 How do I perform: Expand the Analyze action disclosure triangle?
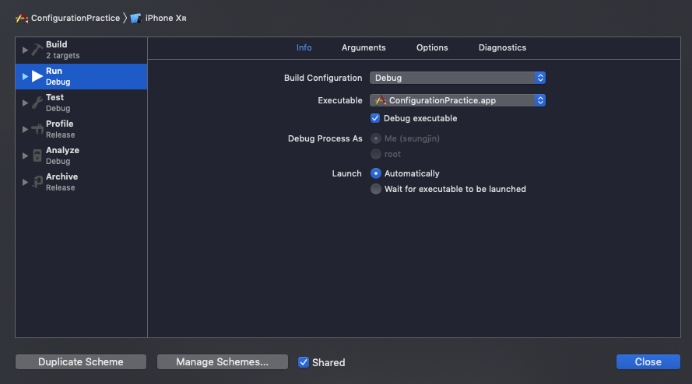click(25, 155)
